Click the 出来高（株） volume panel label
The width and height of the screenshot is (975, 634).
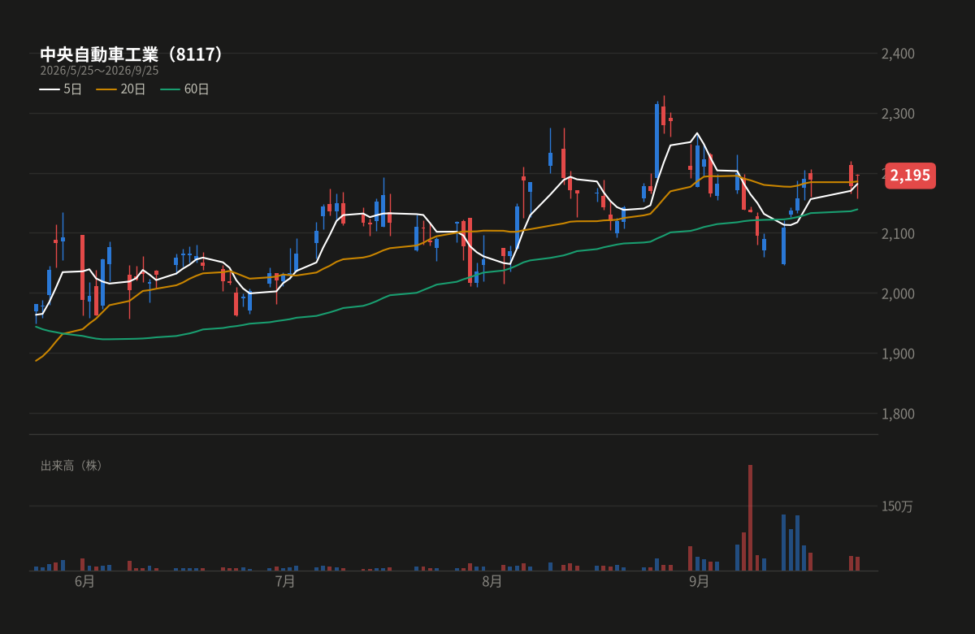coord(72,466)
